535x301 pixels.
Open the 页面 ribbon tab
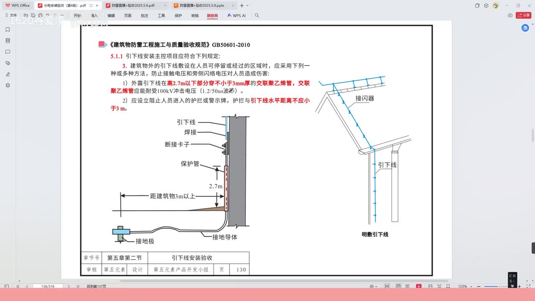click(x=128, y=15)
